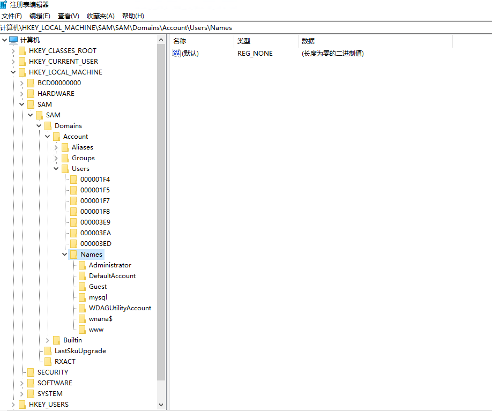Expand HKEY_USERS chevron

tap(13, 405)
